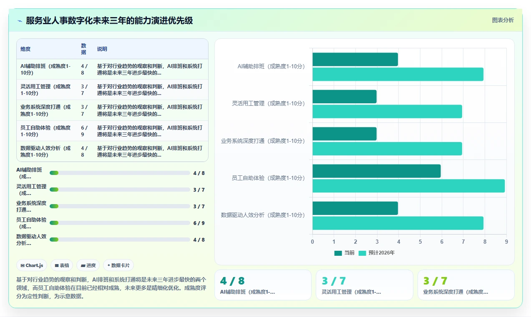Click the AI辅助排班 progress bar
The image size is (531, 317).
[120, 173]
